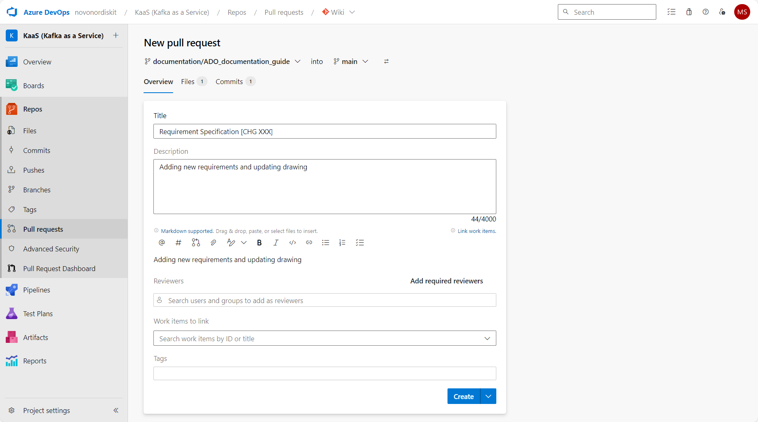The width and height of the screenshot is (758, 422).
Task: Open Project settings
Action: 46,410
